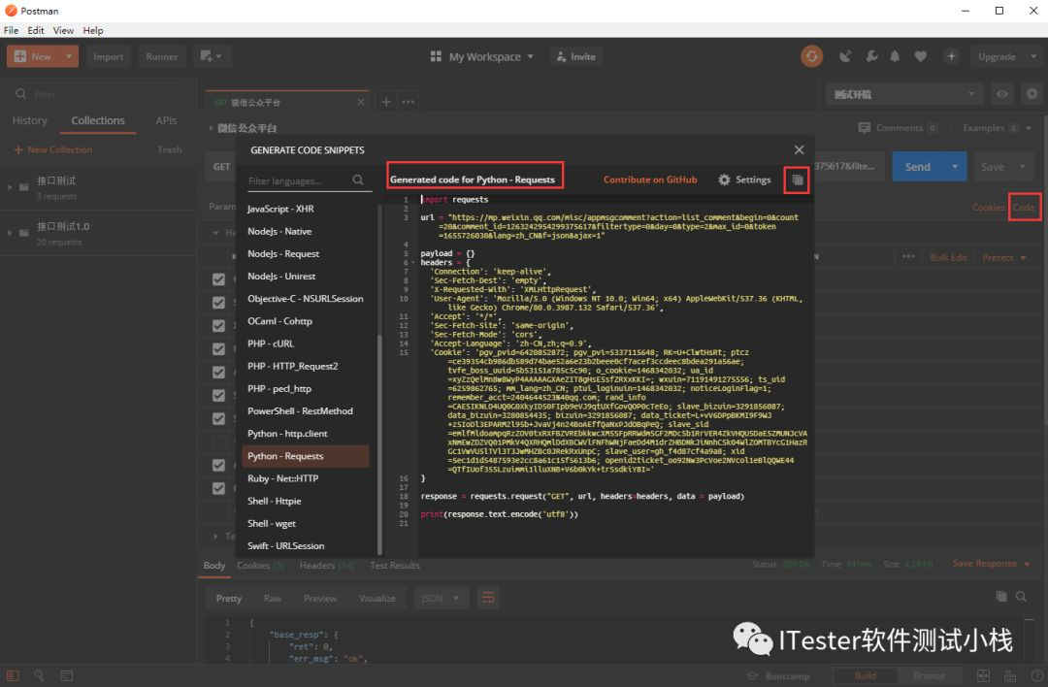Open the Send button dropdown arrow
The width and height of the screenshot is (1048, 687).
[x=955, y=167]
